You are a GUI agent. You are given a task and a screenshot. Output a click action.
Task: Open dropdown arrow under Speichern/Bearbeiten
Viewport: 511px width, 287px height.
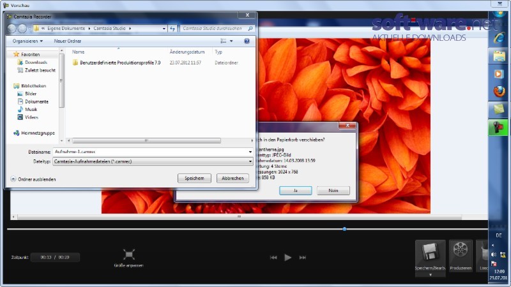pos(430,275)
